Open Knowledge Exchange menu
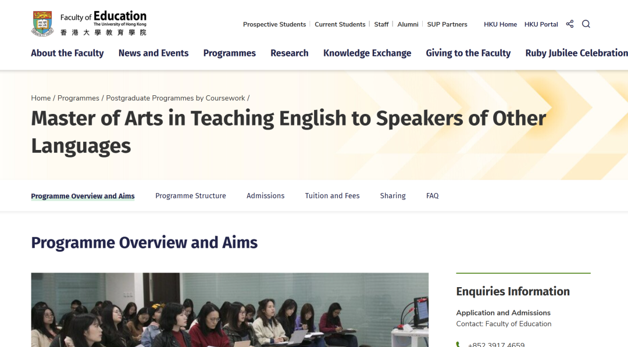This screenshot has width=628, height=347. 367,53
